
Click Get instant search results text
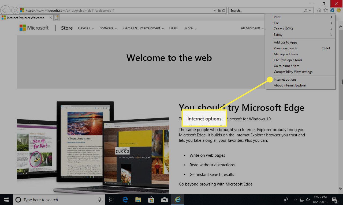212,175
